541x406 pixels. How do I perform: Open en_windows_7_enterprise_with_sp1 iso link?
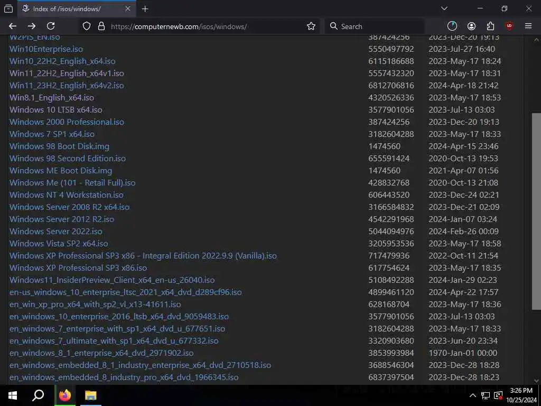(117, 329)
